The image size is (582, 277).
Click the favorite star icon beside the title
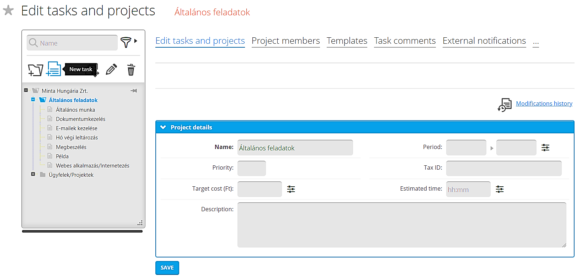point(8,11)
